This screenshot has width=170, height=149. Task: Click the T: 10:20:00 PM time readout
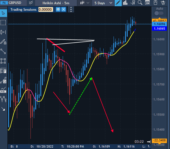(73, 147)
